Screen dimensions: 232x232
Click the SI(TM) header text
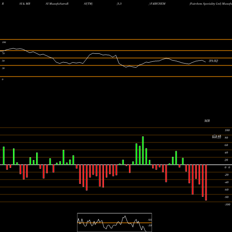click(x=88, y=4)
